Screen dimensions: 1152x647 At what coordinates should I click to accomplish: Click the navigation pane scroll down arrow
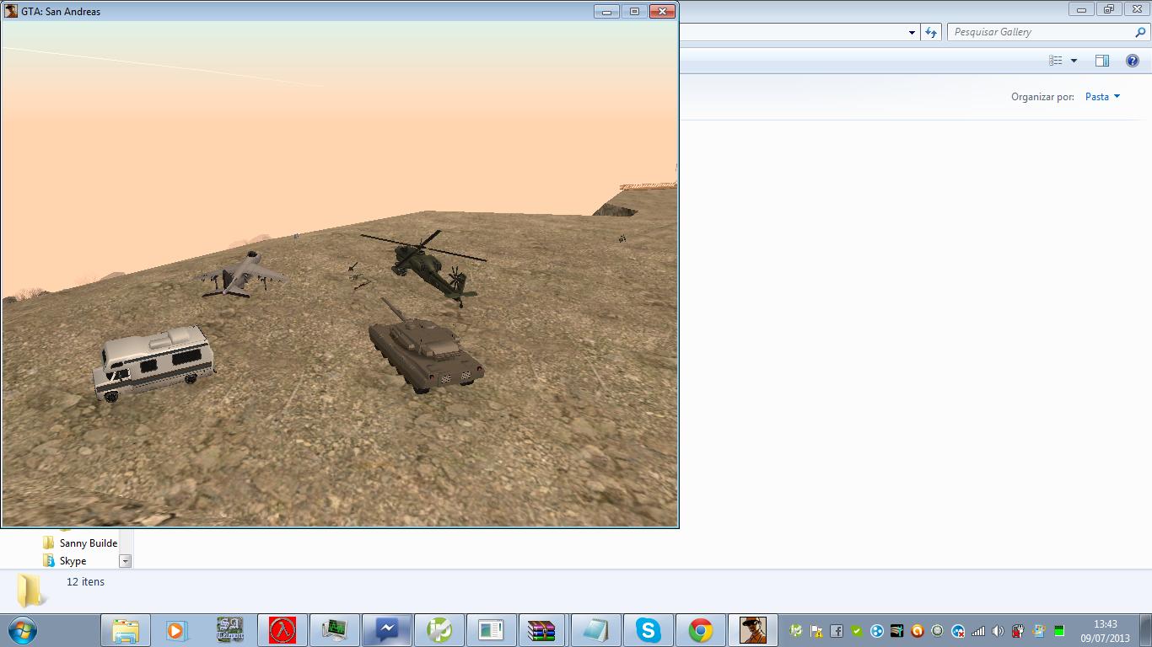click(x=126, y=561)
